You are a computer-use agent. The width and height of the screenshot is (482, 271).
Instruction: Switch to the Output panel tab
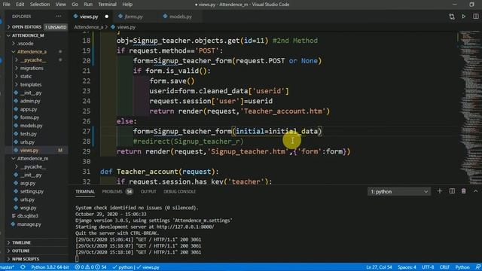pos(148,191)
